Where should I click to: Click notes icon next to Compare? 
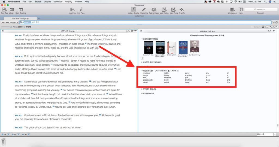pos(263,27)
